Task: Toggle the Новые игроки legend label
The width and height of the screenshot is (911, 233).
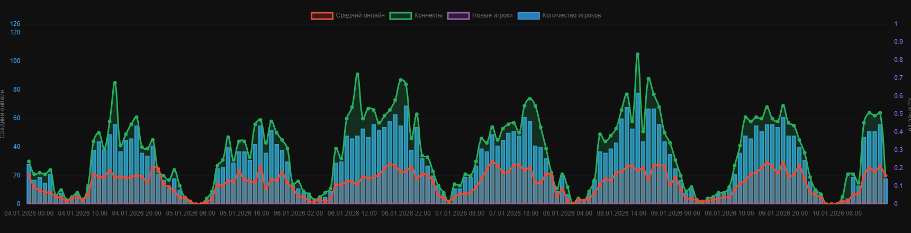Action: tap(492, 16)
